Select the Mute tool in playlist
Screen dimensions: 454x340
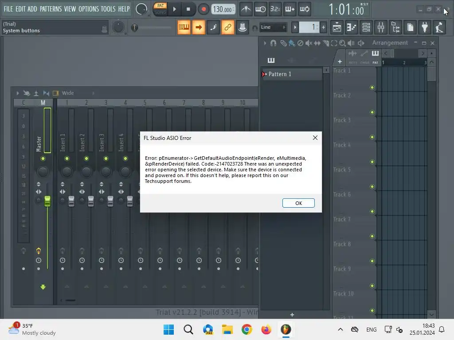[x=309, y=43]
